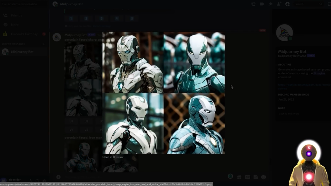Image resolution: width=331 pixels, height=186 pixels.
Task: Open the emoji picker icon
Action: (x=264, y=177)
